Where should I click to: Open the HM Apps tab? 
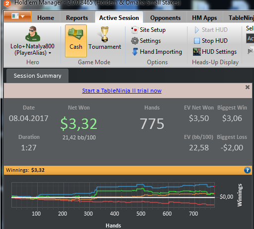[x=204, y=18]
